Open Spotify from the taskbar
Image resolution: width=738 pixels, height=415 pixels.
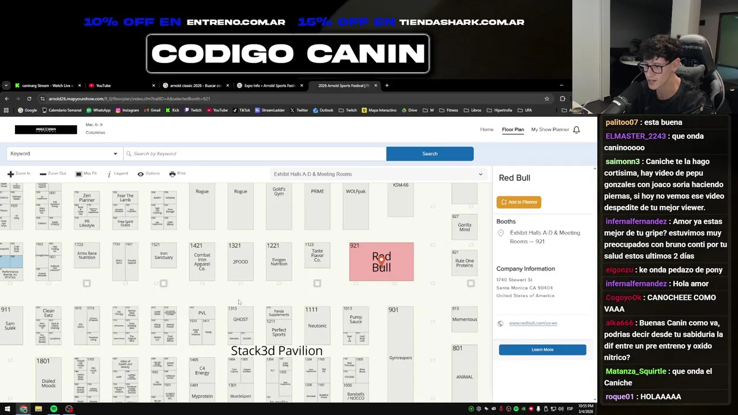[54, 409]
